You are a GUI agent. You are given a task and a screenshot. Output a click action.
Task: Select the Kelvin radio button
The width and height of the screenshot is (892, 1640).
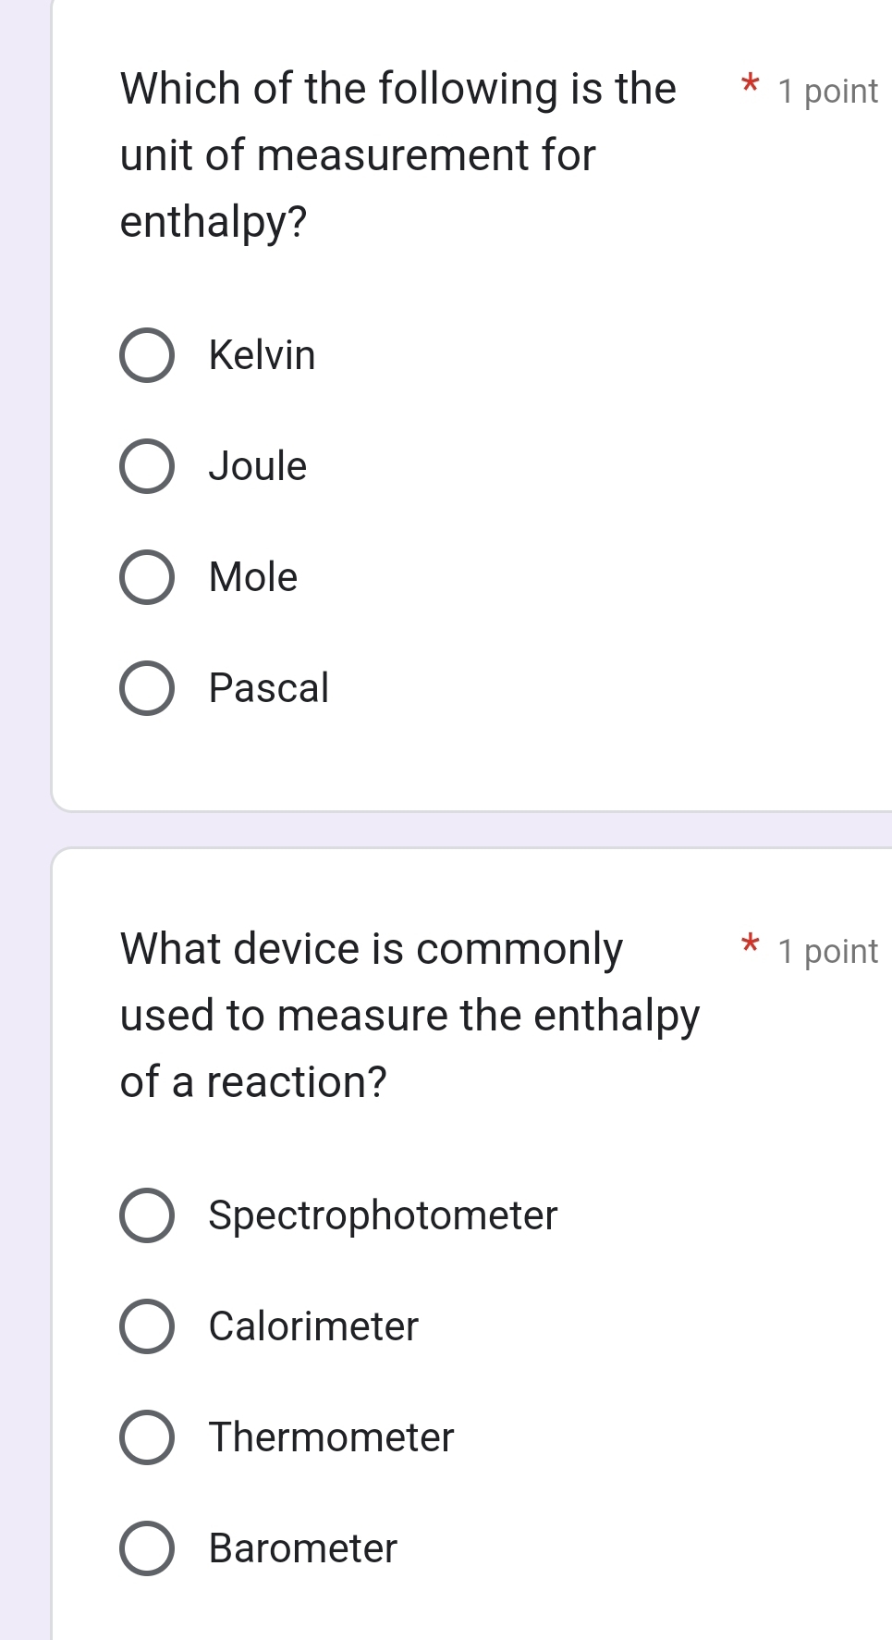(147, 355)
